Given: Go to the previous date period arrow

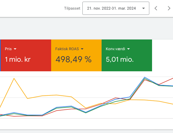Looking at the screenshot, I should pos(156,8).
